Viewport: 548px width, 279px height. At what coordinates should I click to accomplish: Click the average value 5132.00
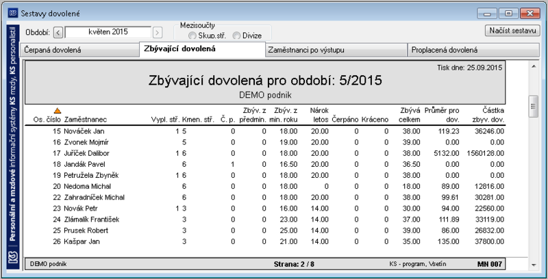(447, 153)
